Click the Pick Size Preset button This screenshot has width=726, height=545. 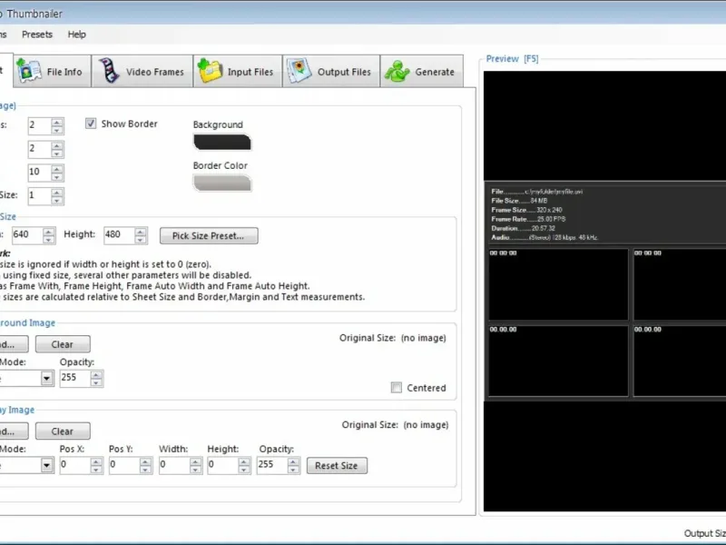pyautogui.click(x=209, y=236)
